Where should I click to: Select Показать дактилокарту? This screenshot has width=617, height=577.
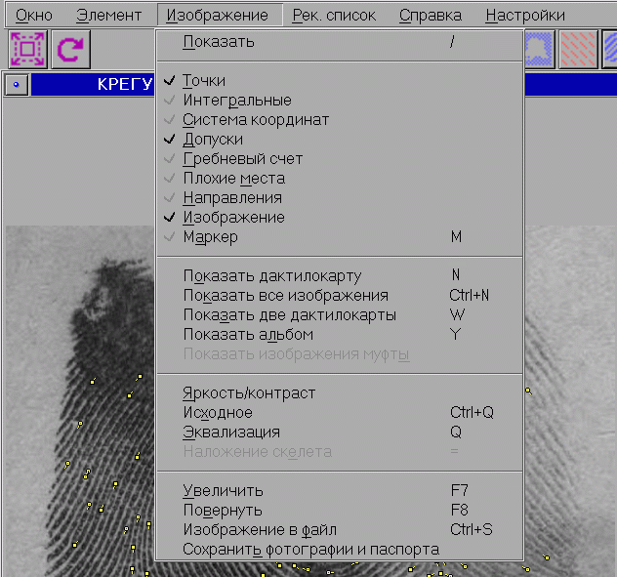(x=339, y=275)
